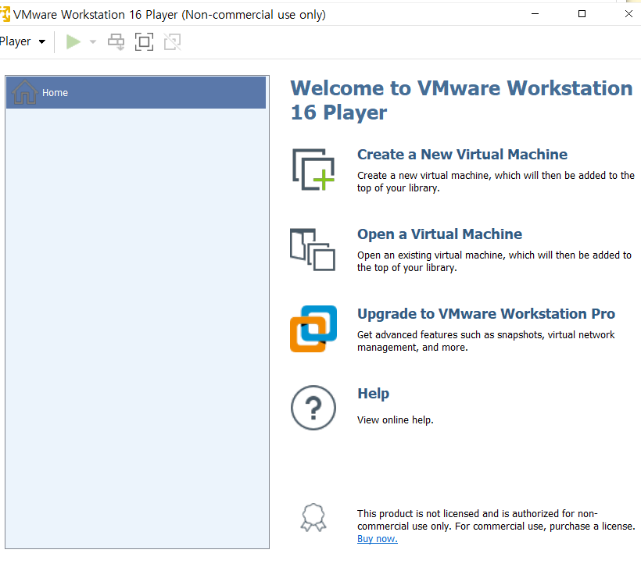This screenshot has width=641, height=564.
Task: Click the Create a New Virtual Machine heading
Action: click(462, 155)
